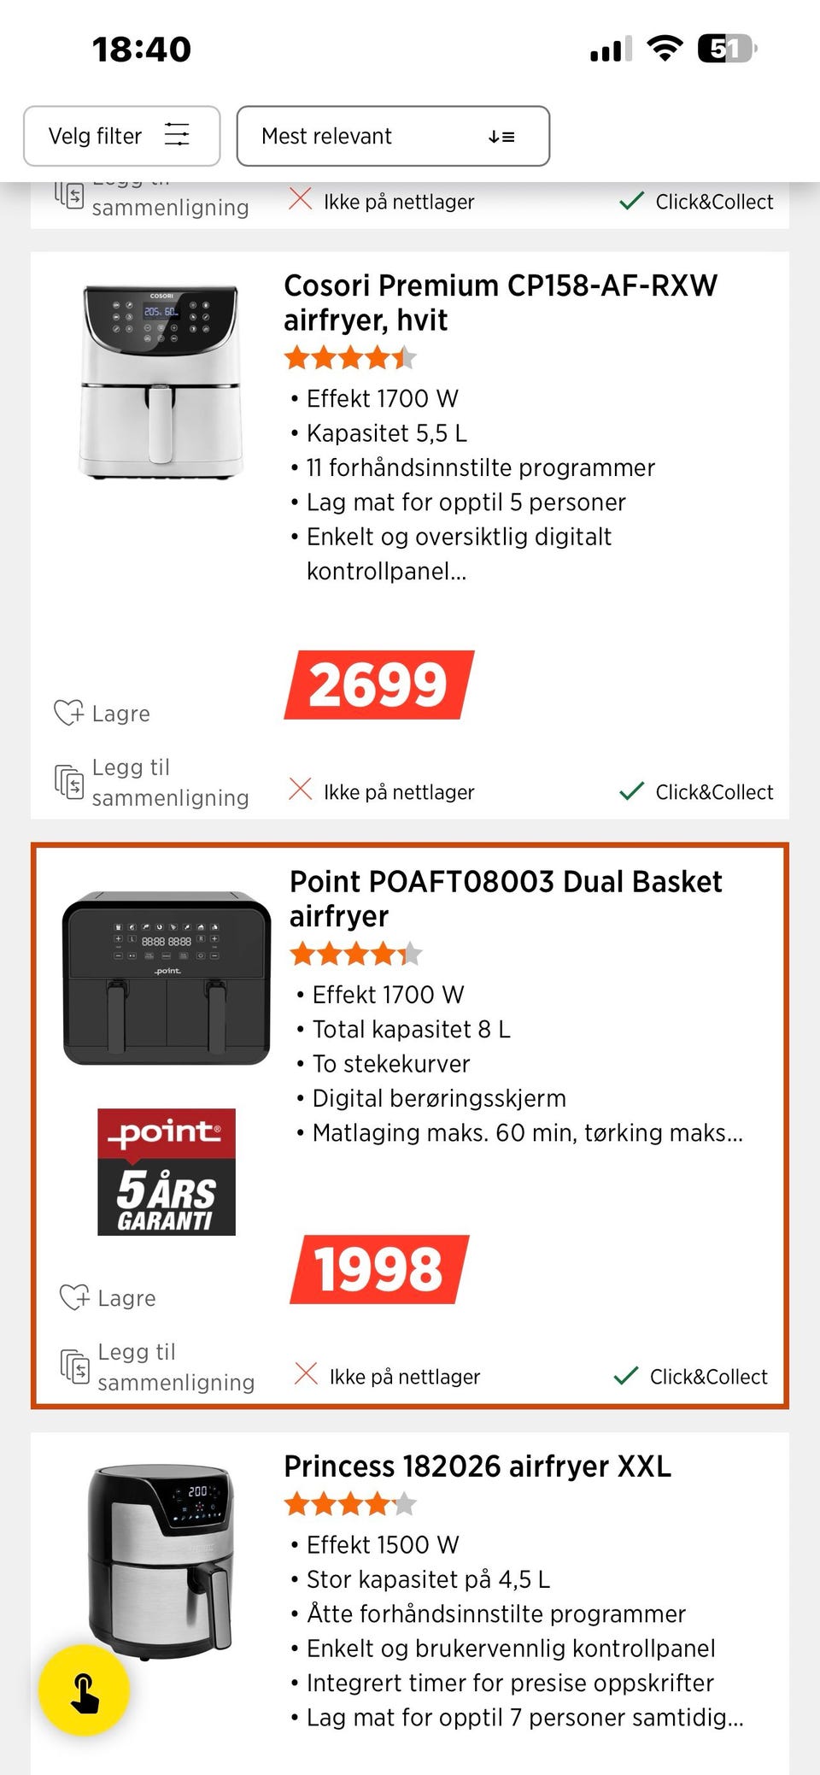Screen dimensions: 820x1775
Task: Click the sort arrow icon
Action: 501,137
